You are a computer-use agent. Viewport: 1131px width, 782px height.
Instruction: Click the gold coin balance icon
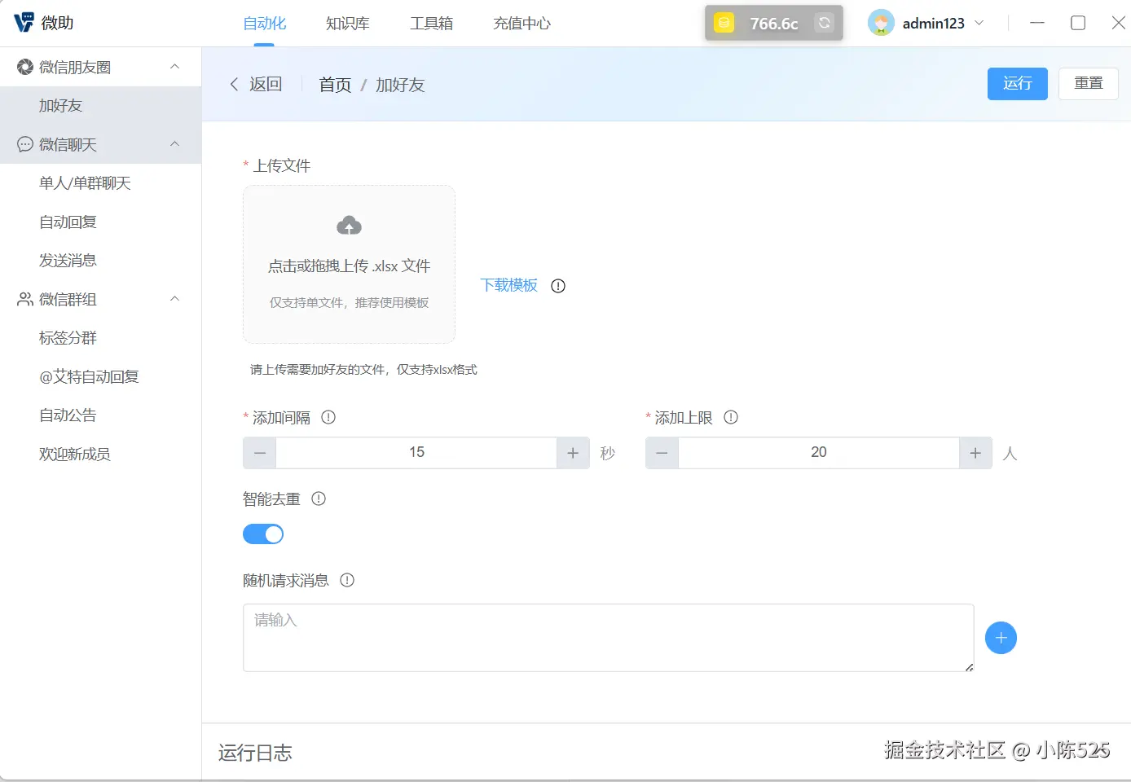[x=724, y=23]
